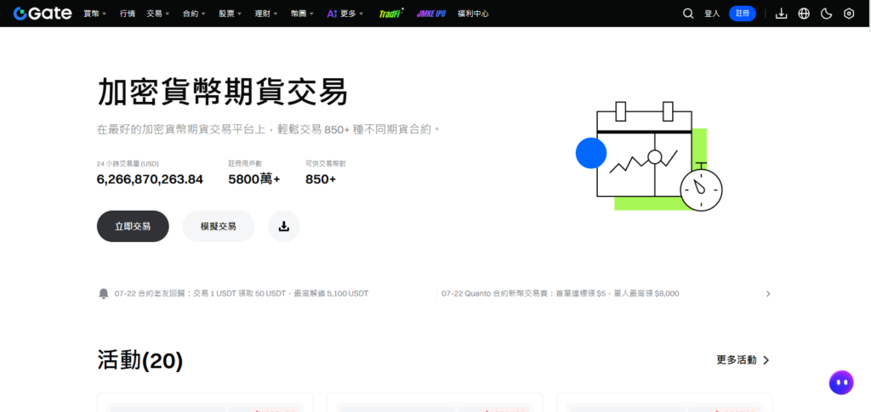Open the Quanto 合約新幣交易賽 announcement
The image size is (871, 412).
point(561,293)
